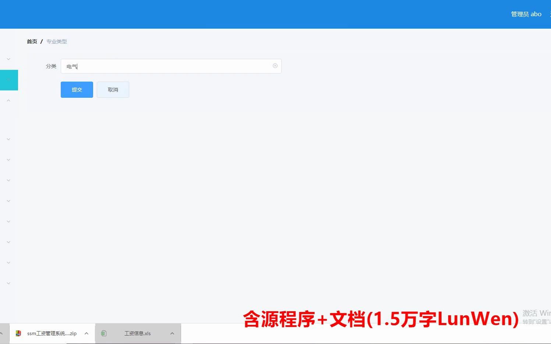Click the 分类 text input field
The width and height of the screenshot is (551, 344).
click(x=171, y=66)
